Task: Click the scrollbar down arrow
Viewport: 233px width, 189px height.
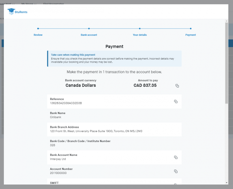Action: point(226,183)
